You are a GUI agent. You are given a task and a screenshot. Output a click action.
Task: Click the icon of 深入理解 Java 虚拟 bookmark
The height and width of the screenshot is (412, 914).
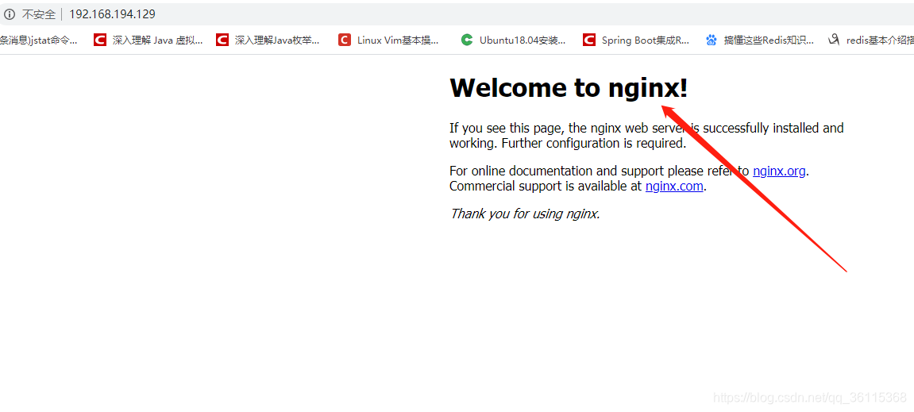[100, 40]
